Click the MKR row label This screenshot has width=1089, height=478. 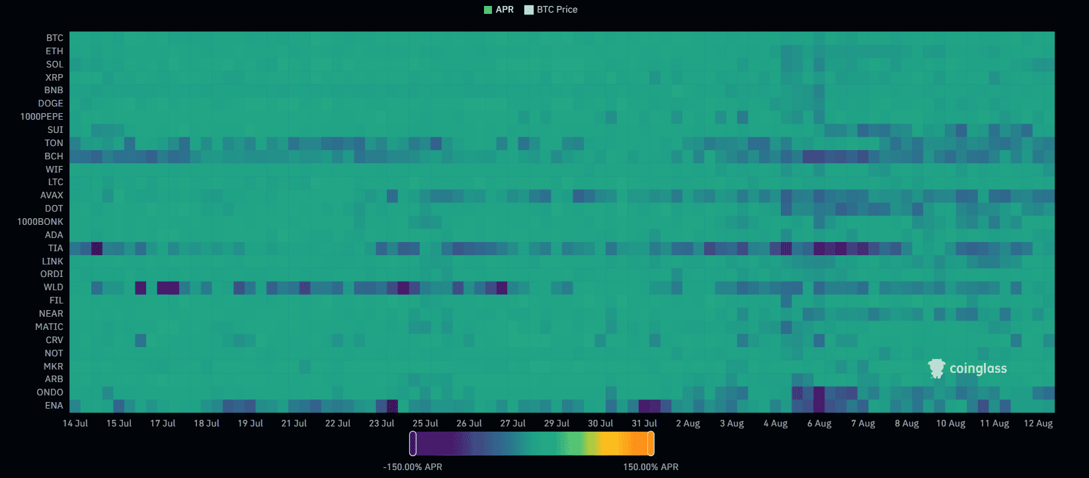click(x=54, y=366)
